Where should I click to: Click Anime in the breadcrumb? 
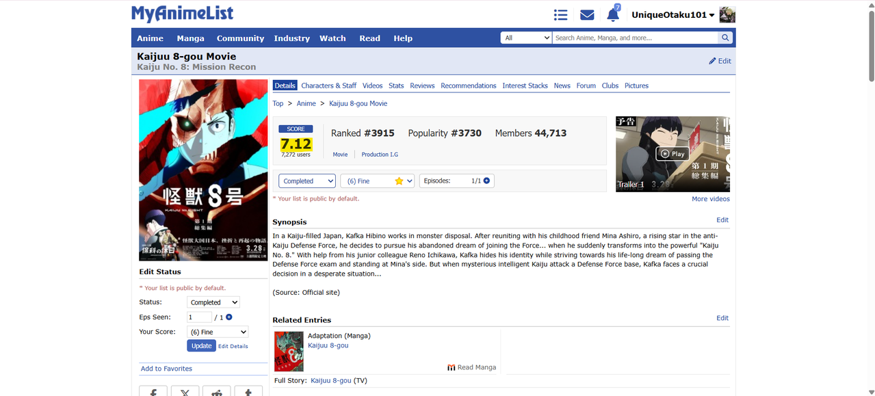click(x=306, y=103)
